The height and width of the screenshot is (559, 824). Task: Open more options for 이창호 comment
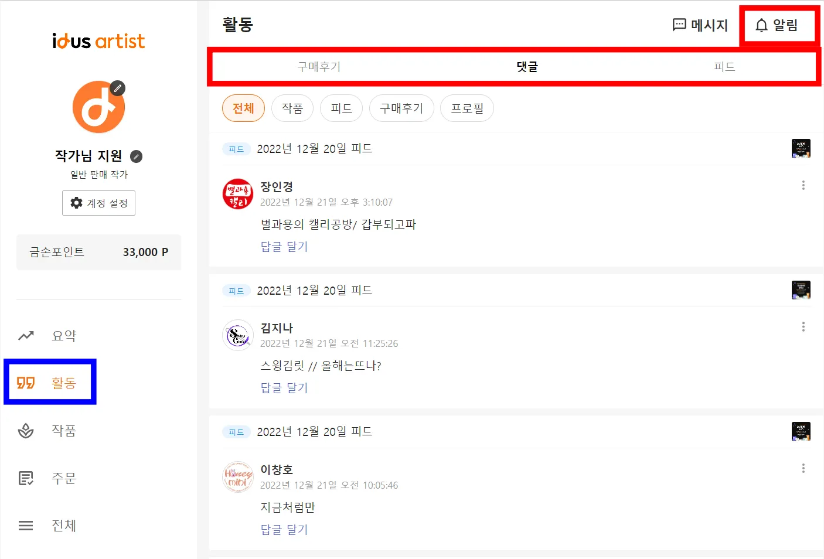pyautogui.click(x=803, y=469)
